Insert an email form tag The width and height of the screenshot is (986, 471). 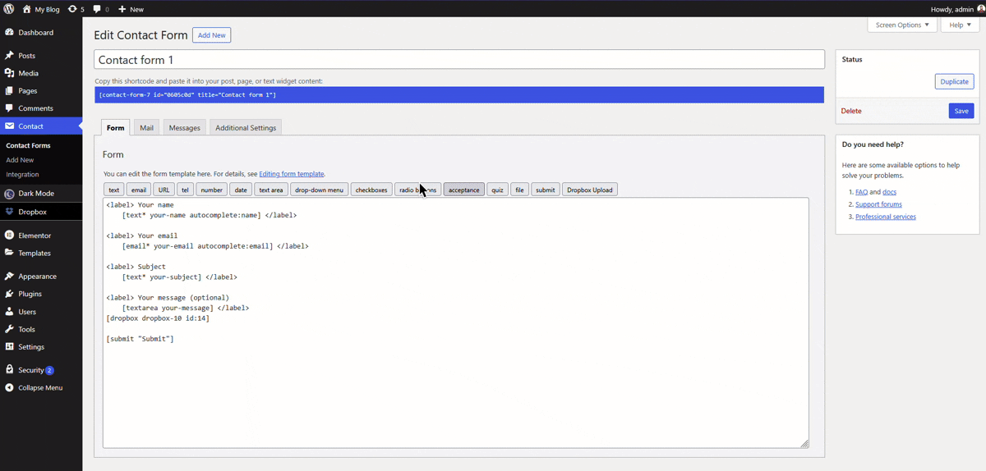(x=139, y=190)
